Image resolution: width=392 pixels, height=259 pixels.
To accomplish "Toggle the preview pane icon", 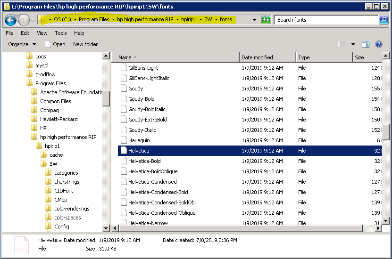I will [366, 44].
